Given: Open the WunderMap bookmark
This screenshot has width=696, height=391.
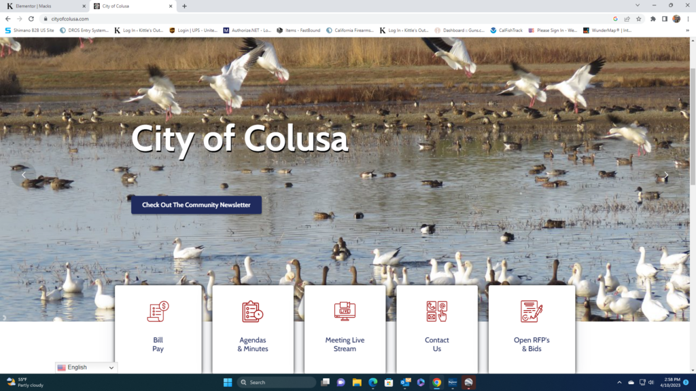Looking at the screenshot, I should click(x=607, y=30).
